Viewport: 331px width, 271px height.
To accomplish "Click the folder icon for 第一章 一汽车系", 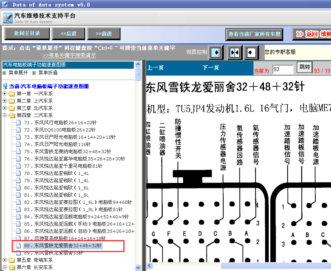I will (x=12, y=94).
